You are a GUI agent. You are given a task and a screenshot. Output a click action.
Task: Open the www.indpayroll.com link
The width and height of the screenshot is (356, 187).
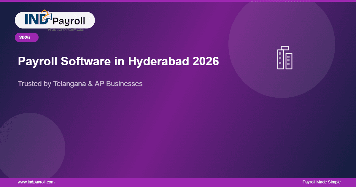pos(36,182)
